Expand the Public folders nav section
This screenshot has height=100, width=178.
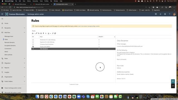tap(24, 81)
